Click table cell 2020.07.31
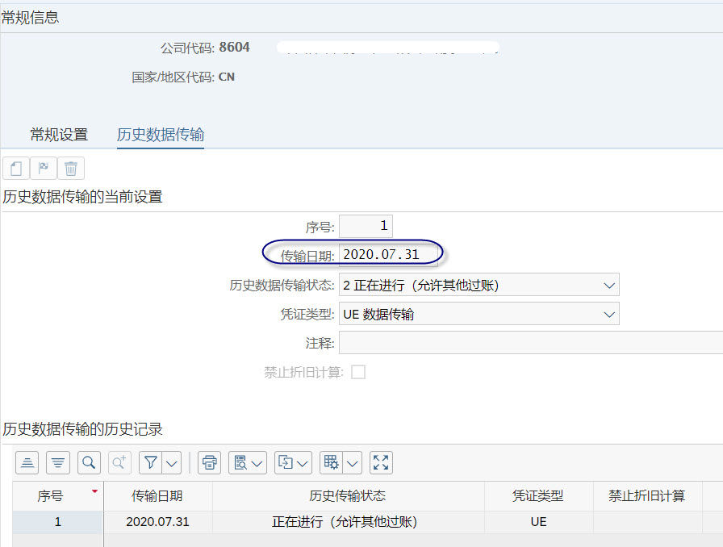Screen dimensions: 723x547 tap(157, 522)
